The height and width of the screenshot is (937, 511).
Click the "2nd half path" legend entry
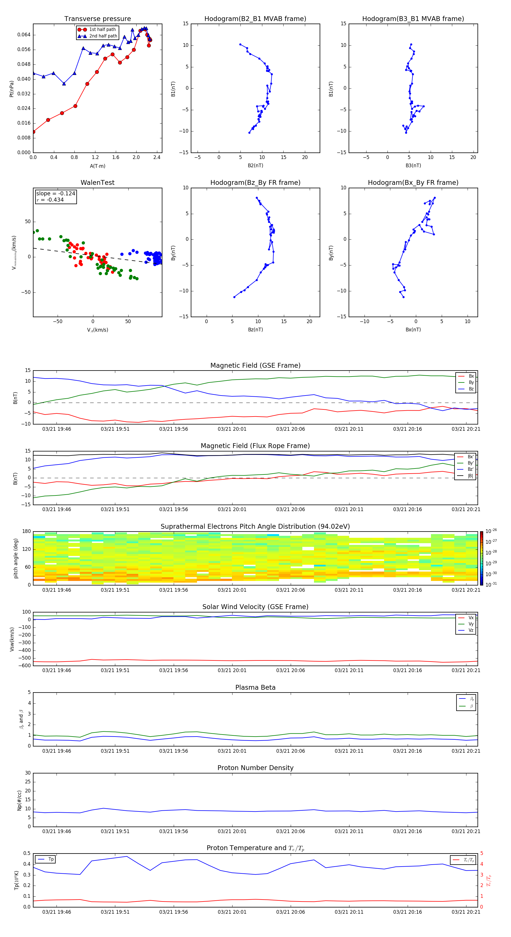coord(97,36)
